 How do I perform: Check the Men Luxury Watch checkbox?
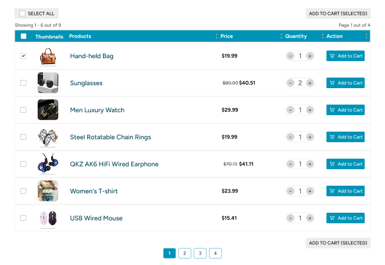[24, 110]
